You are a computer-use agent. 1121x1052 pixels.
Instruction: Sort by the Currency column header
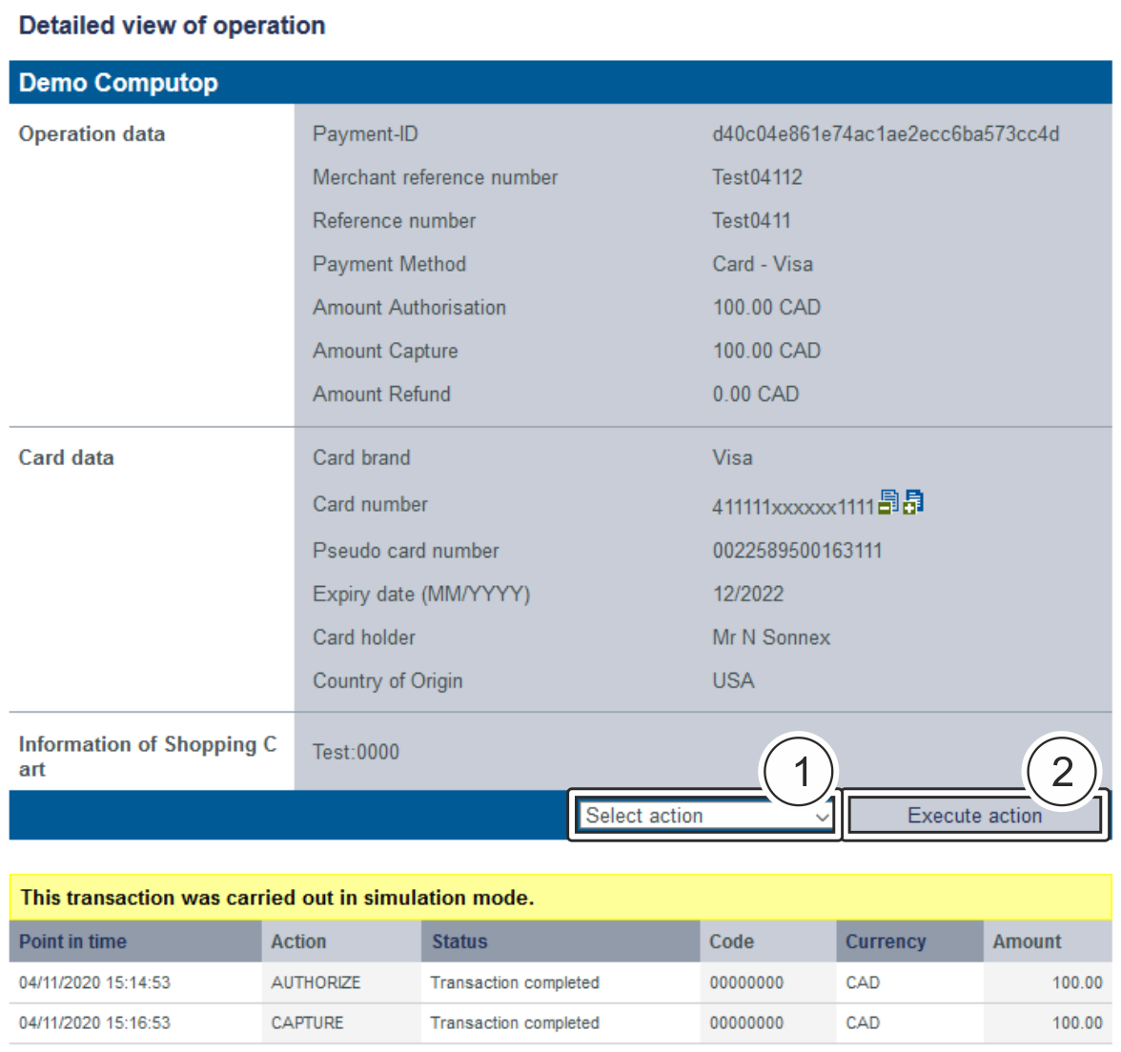tap(886, 941)
